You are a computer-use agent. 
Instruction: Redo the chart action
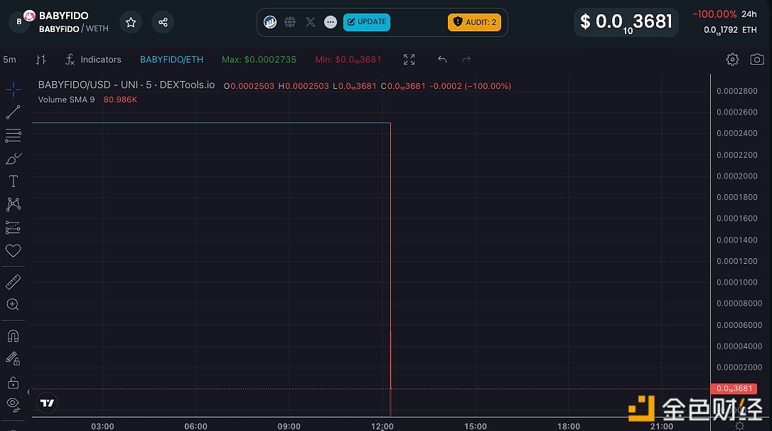pos(466,60)
